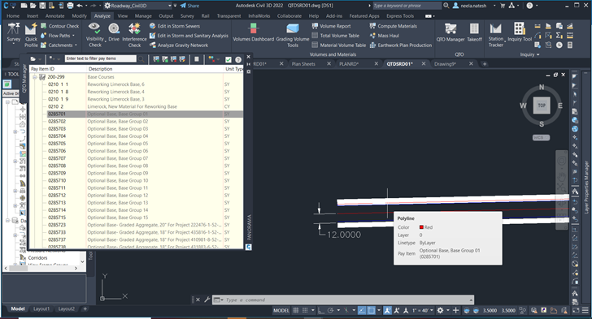The image size is (592, 319).
Task: Toggle the green checkmark in QTO Manager toolbar
Action: (x=228, y=59)
